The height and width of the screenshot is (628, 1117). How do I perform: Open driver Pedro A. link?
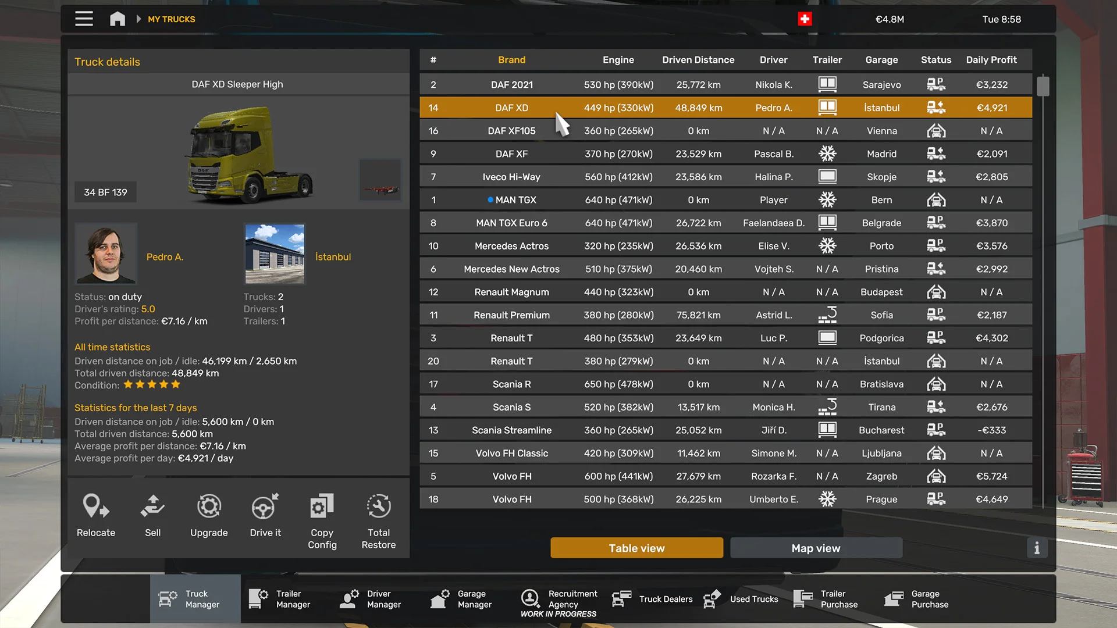(165, 256)
